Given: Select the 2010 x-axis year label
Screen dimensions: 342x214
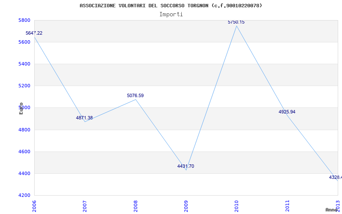Looking at the screenshot, I should (236, 206).
